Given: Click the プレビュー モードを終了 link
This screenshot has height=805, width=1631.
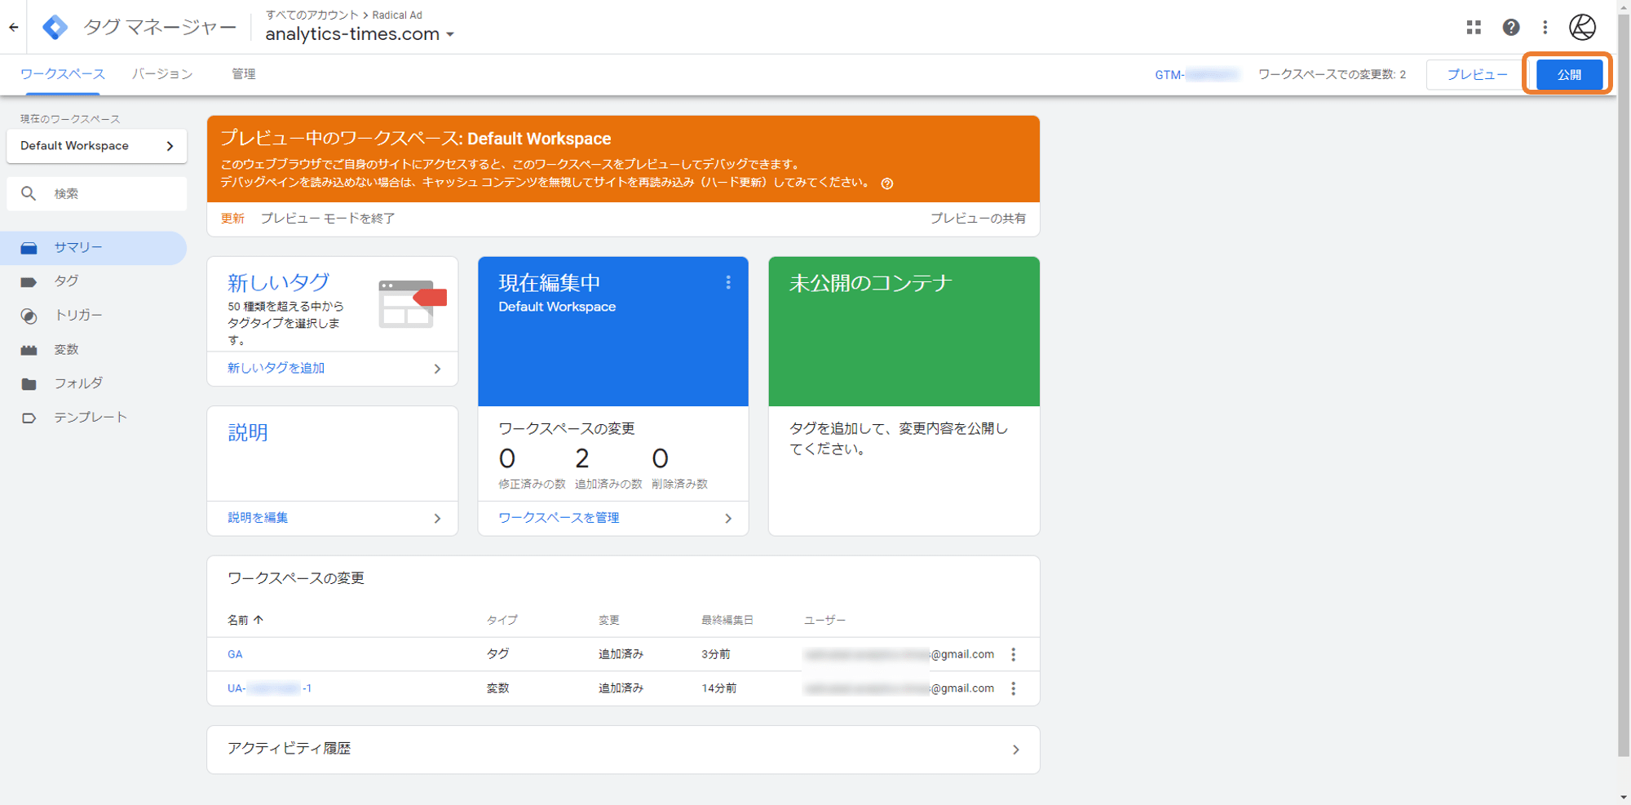Looking at the screenshot, I should click(x=328, y=219).
